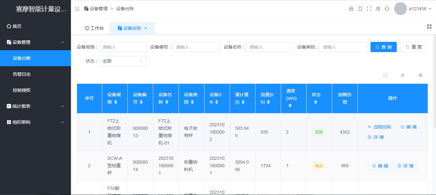Click the tab layout grid icon far right
Image resolution: width=436 pixels, height=195 pixels.
coord(429,26)
